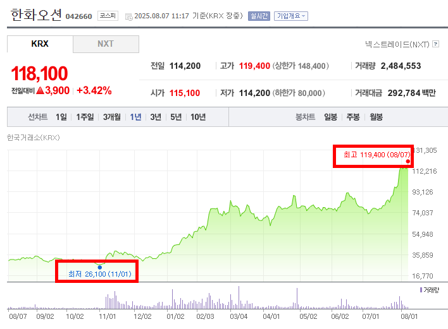Click the current price 118,100
The width and height of the screenshot is (448, 329).
coord(39,73)
